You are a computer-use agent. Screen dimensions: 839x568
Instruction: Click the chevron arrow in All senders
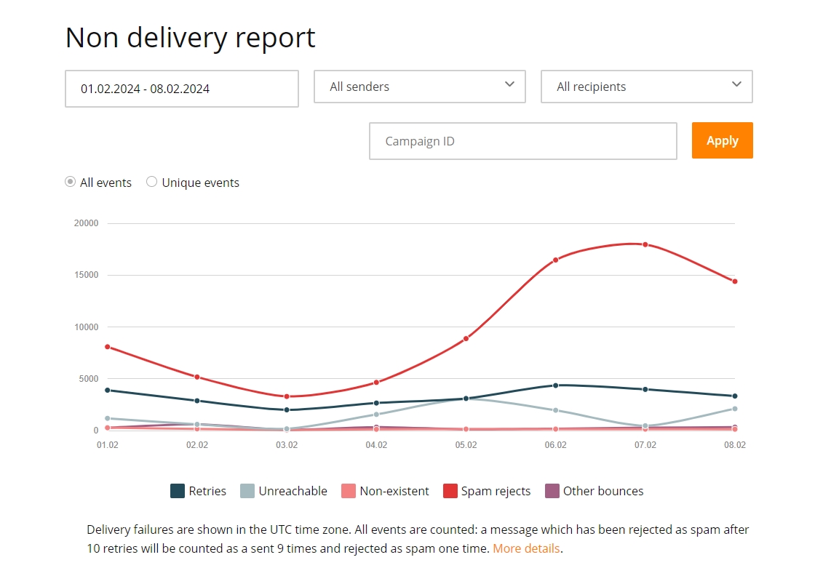tap(510, 84)
